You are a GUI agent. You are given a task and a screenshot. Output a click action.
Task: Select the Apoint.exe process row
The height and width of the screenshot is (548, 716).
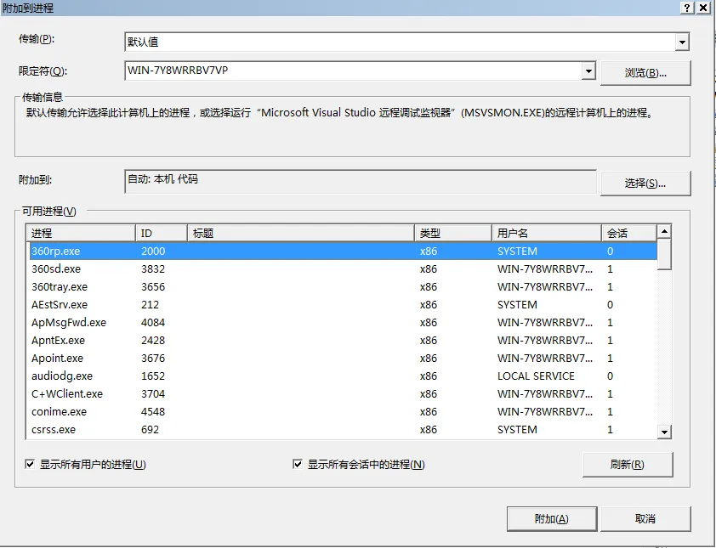343,358
